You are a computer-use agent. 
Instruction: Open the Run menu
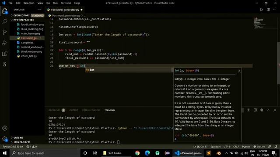pos(56,3)
